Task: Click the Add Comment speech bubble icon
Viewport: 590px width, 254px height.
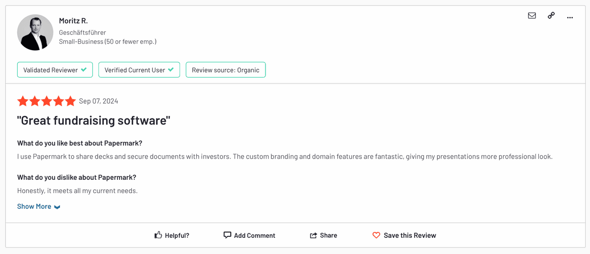Action: [227, 235]
